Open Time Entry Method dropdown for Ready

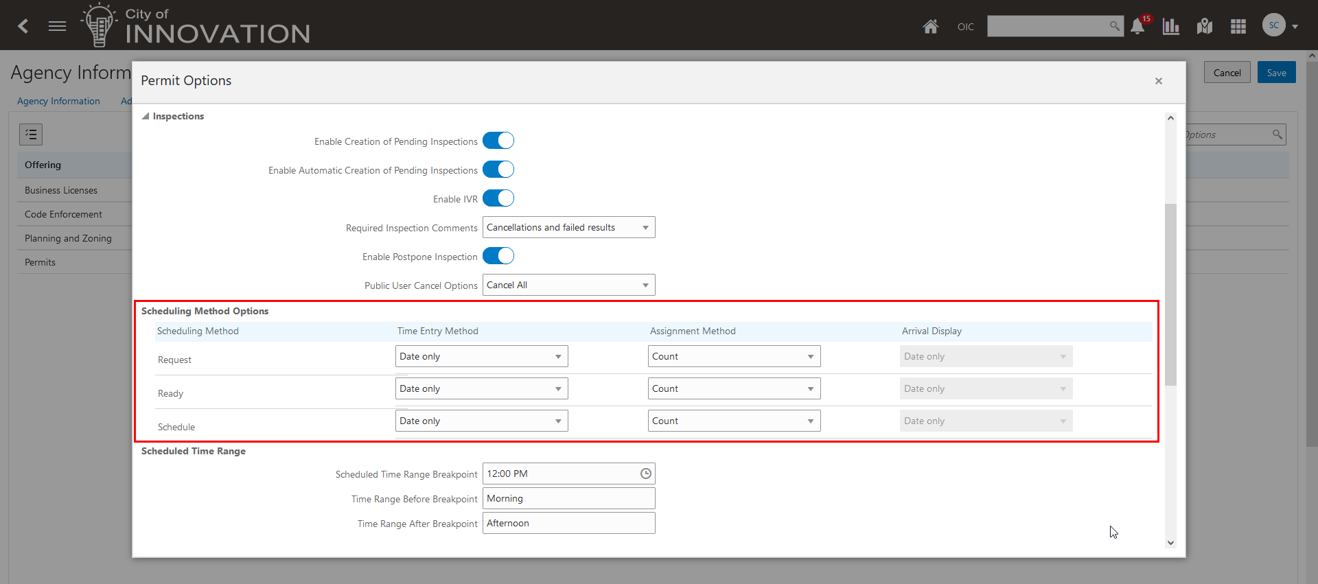[x=481, y=388]
